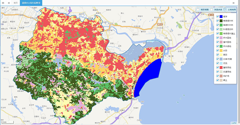Select the 河流水系 radio option
This screenshot has height=125, width=240.
[x=212, y=9]
